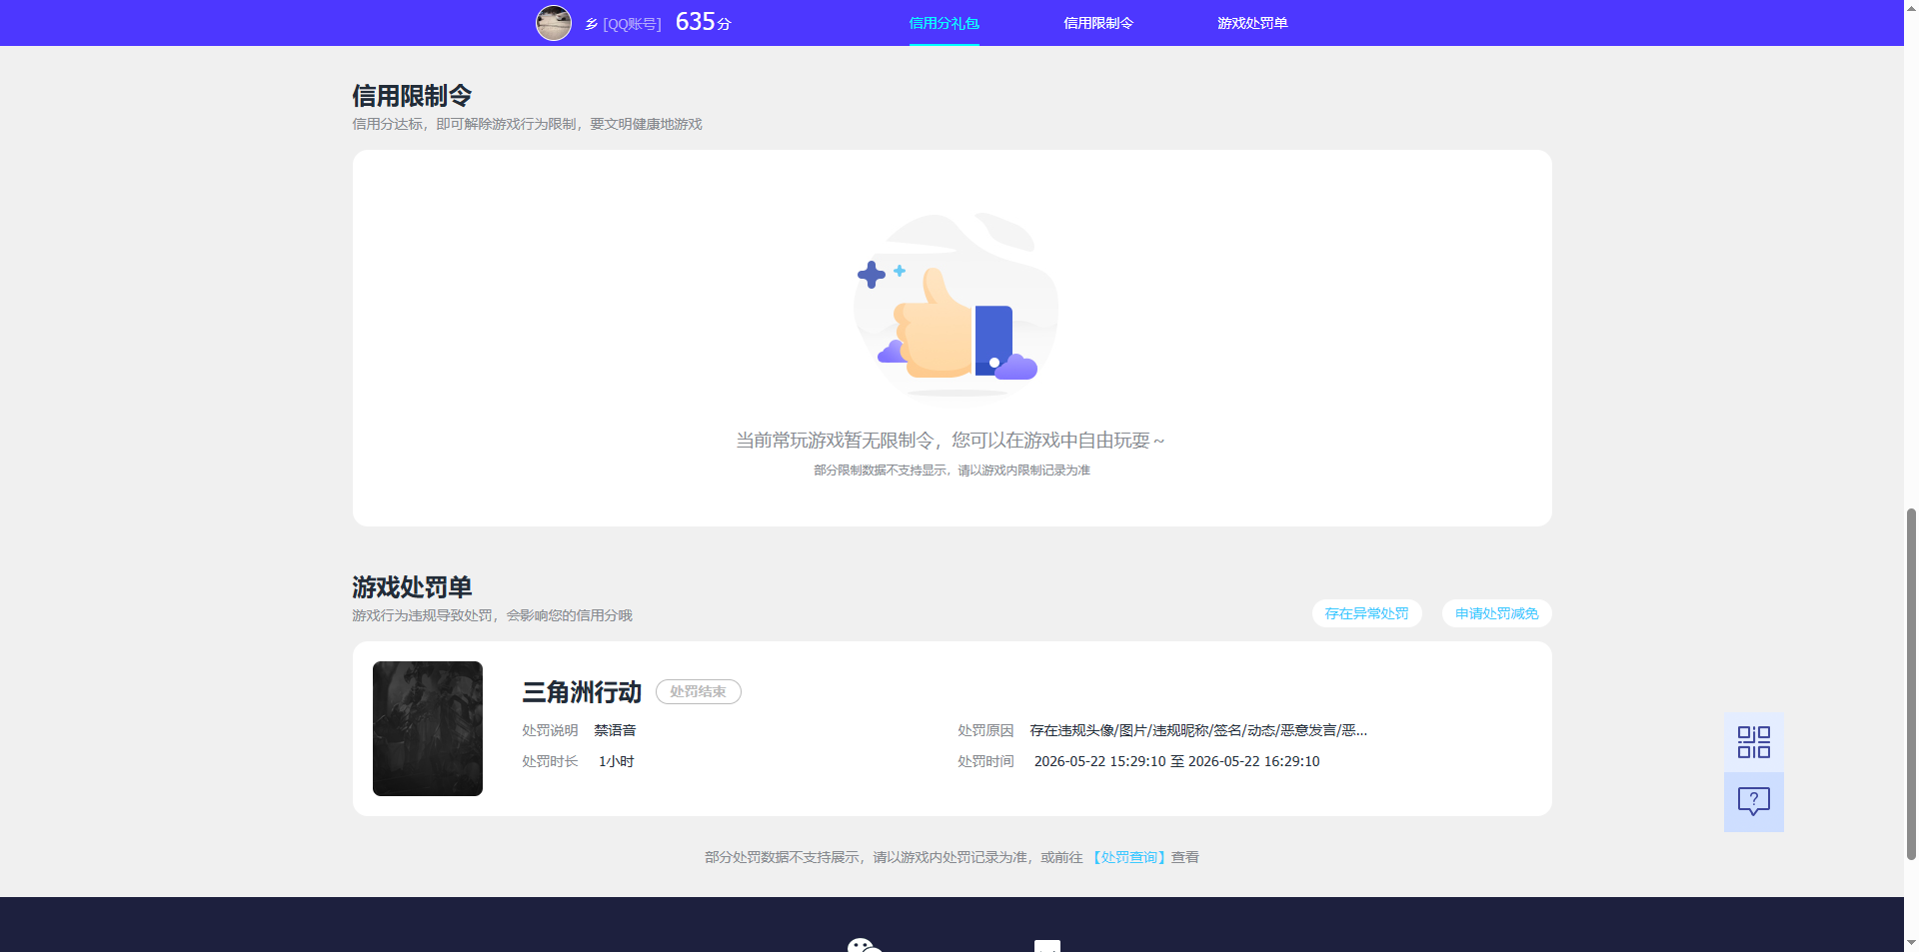Click the 处罚结束 status badge
Screen dimensions: 1919x952
click(x=698, y=691)
